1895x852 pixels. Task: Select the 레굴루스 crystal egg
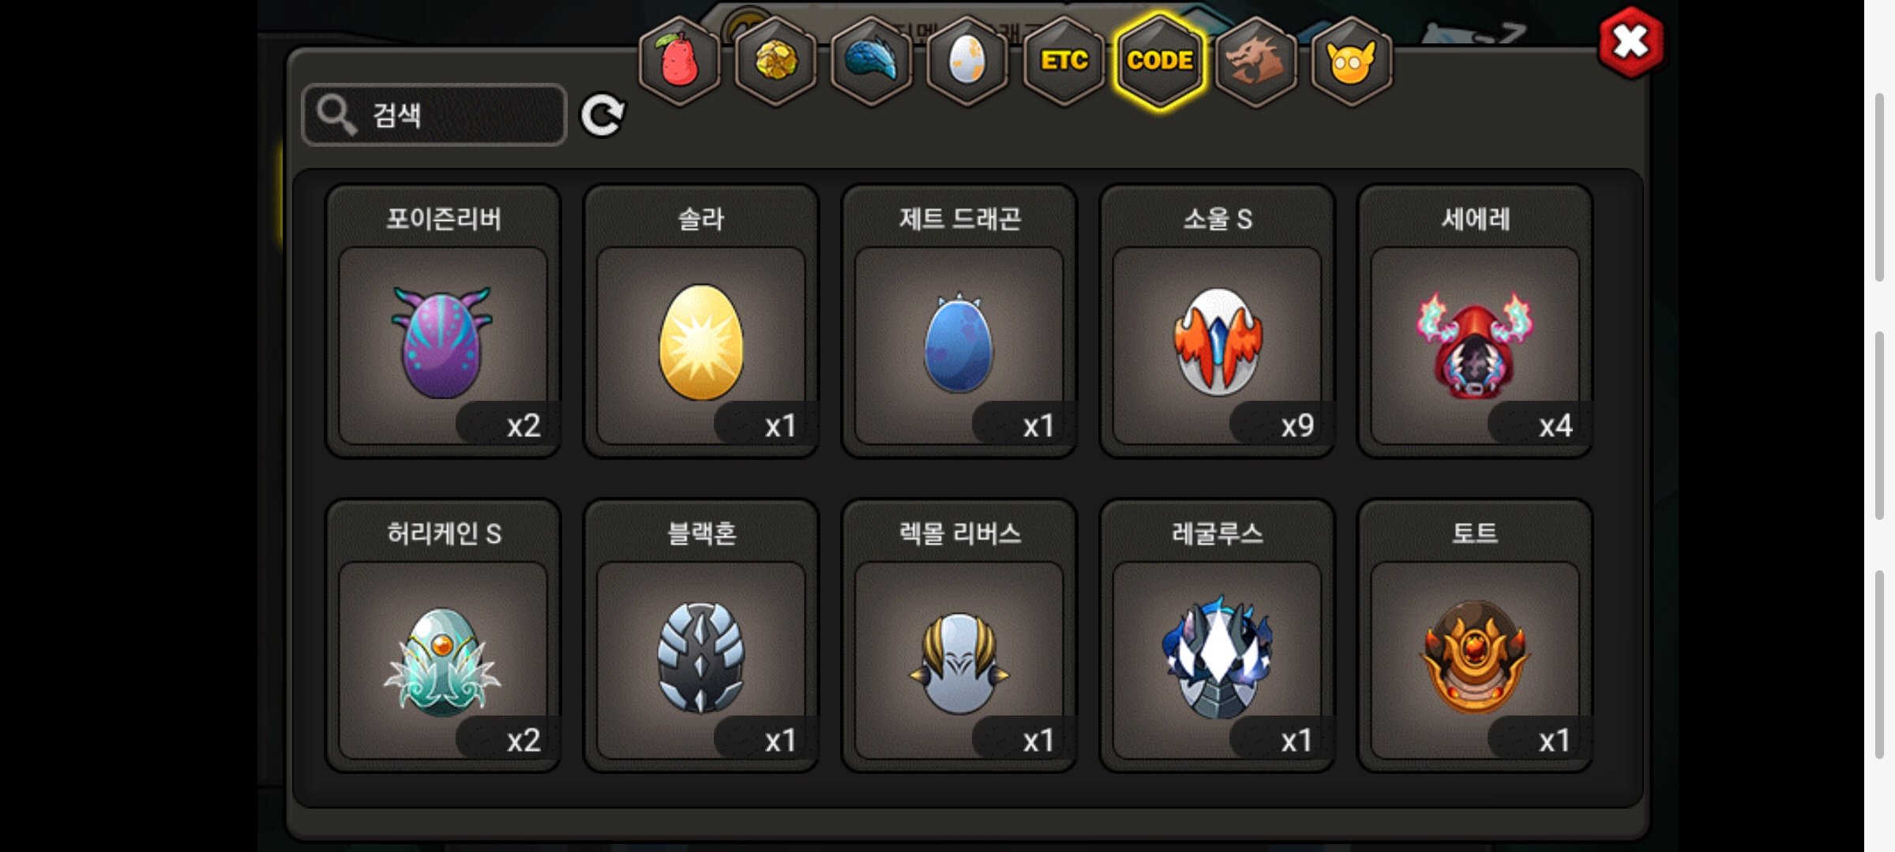pos(1218,636)
